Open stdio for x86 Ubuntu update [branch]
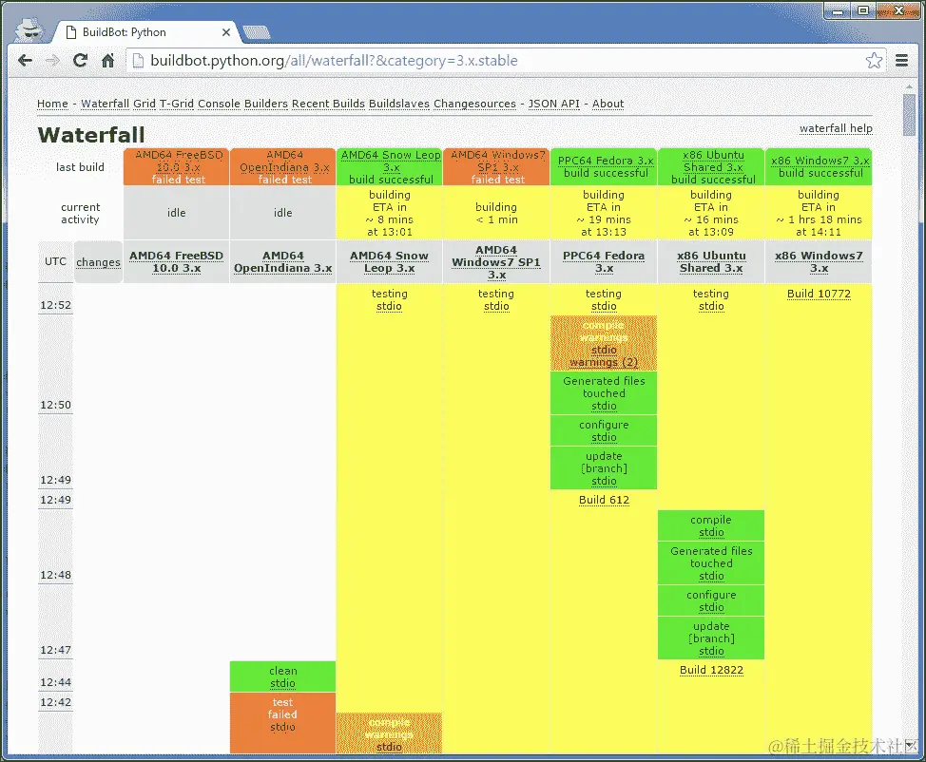This screenshot has height=762, width=926. 712,651
